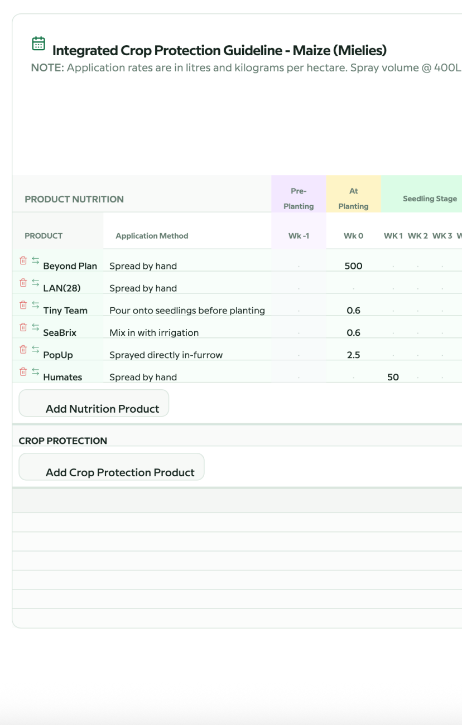462x725 pixels.
Task: Edit Tiny Team application method text
Action: [187, 311]
